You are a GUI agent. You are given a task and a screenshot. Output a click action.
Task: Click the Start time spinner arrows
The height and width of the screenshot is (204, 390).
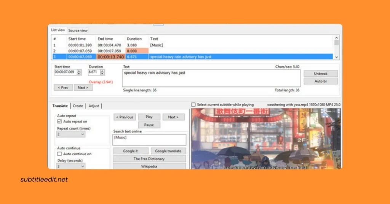pos(79,72)
